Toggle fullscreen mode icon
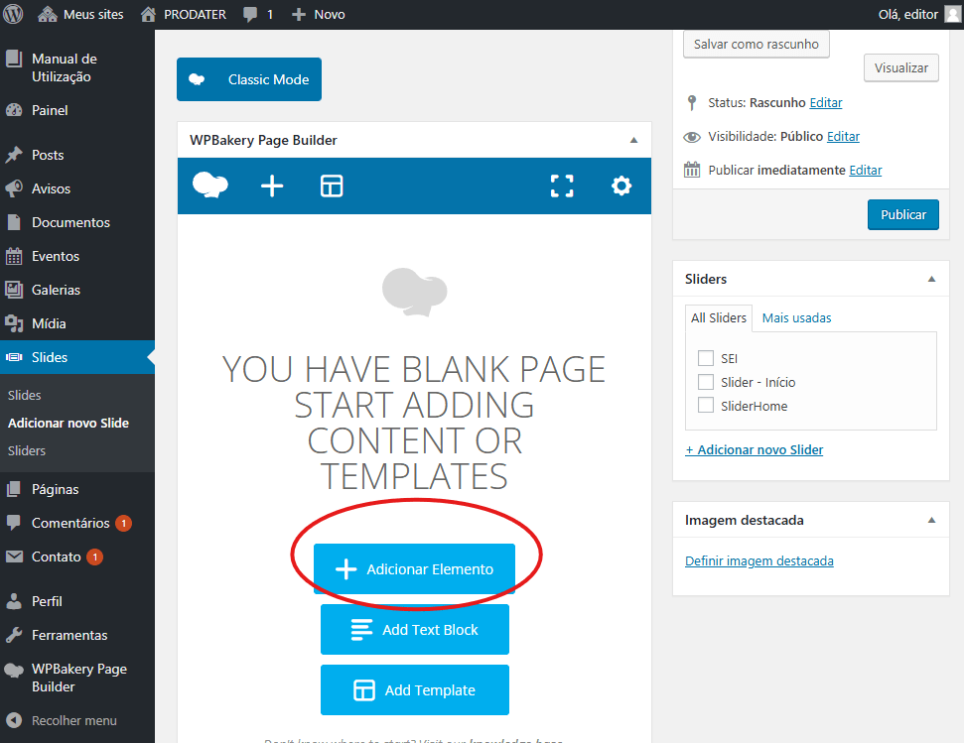 [x=562, y=186]
